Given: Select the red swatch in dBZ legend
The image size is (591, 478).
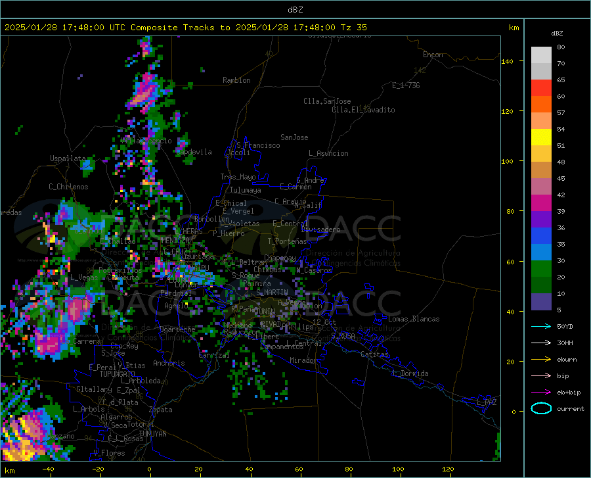Looking at the screenshot, I should [x=541, y=88].
